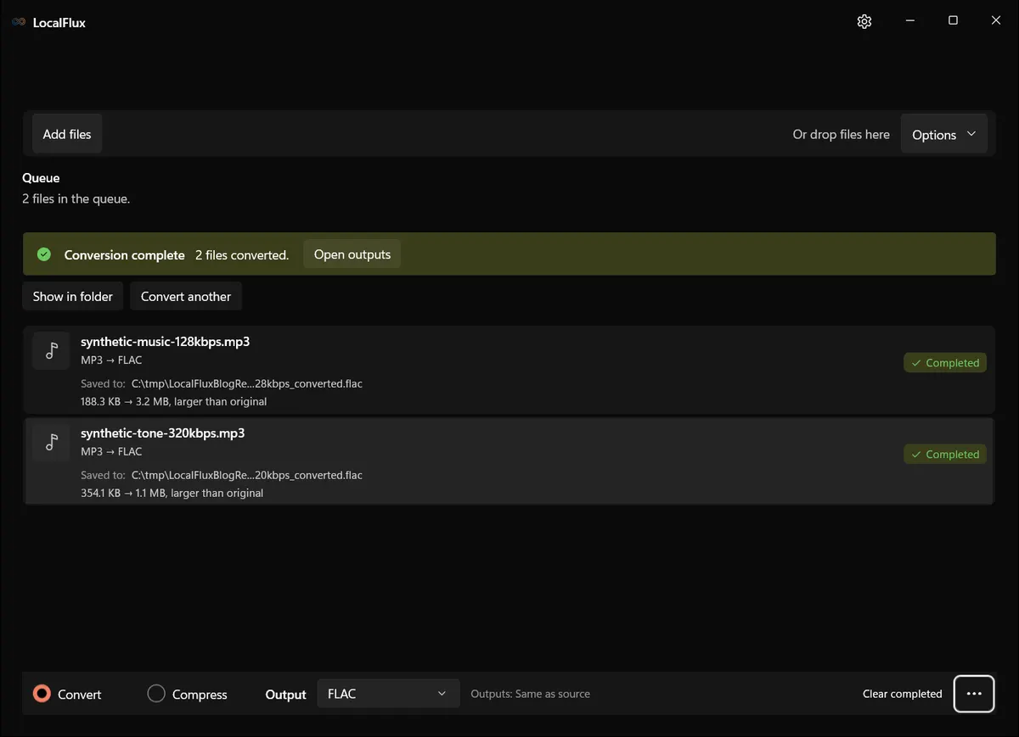
Task: Expand the Options dropdown
Action: [x=943, y=135]
